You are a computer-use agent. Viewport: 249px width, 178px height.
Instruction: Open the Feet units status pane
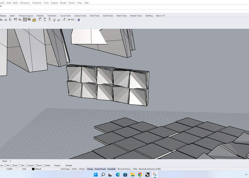[24, 169]
